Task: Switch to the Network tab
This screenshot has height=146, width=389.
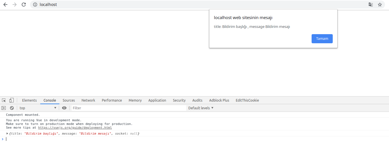Action: (88, 100)
